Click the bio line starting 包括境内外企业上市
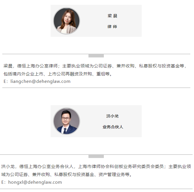 (x=58, y=74)
